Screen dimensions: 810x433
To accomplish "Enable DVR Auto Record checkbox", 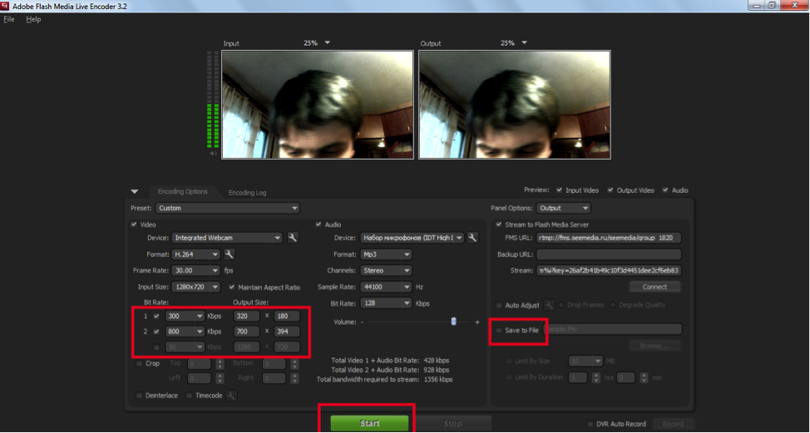I will (590, 424).
